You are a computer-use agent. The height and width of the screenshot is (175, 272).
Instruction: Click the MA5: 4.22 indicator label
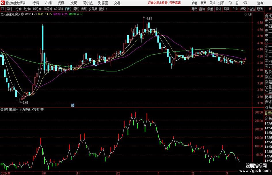pyautogui.click(x=31, y=14)
